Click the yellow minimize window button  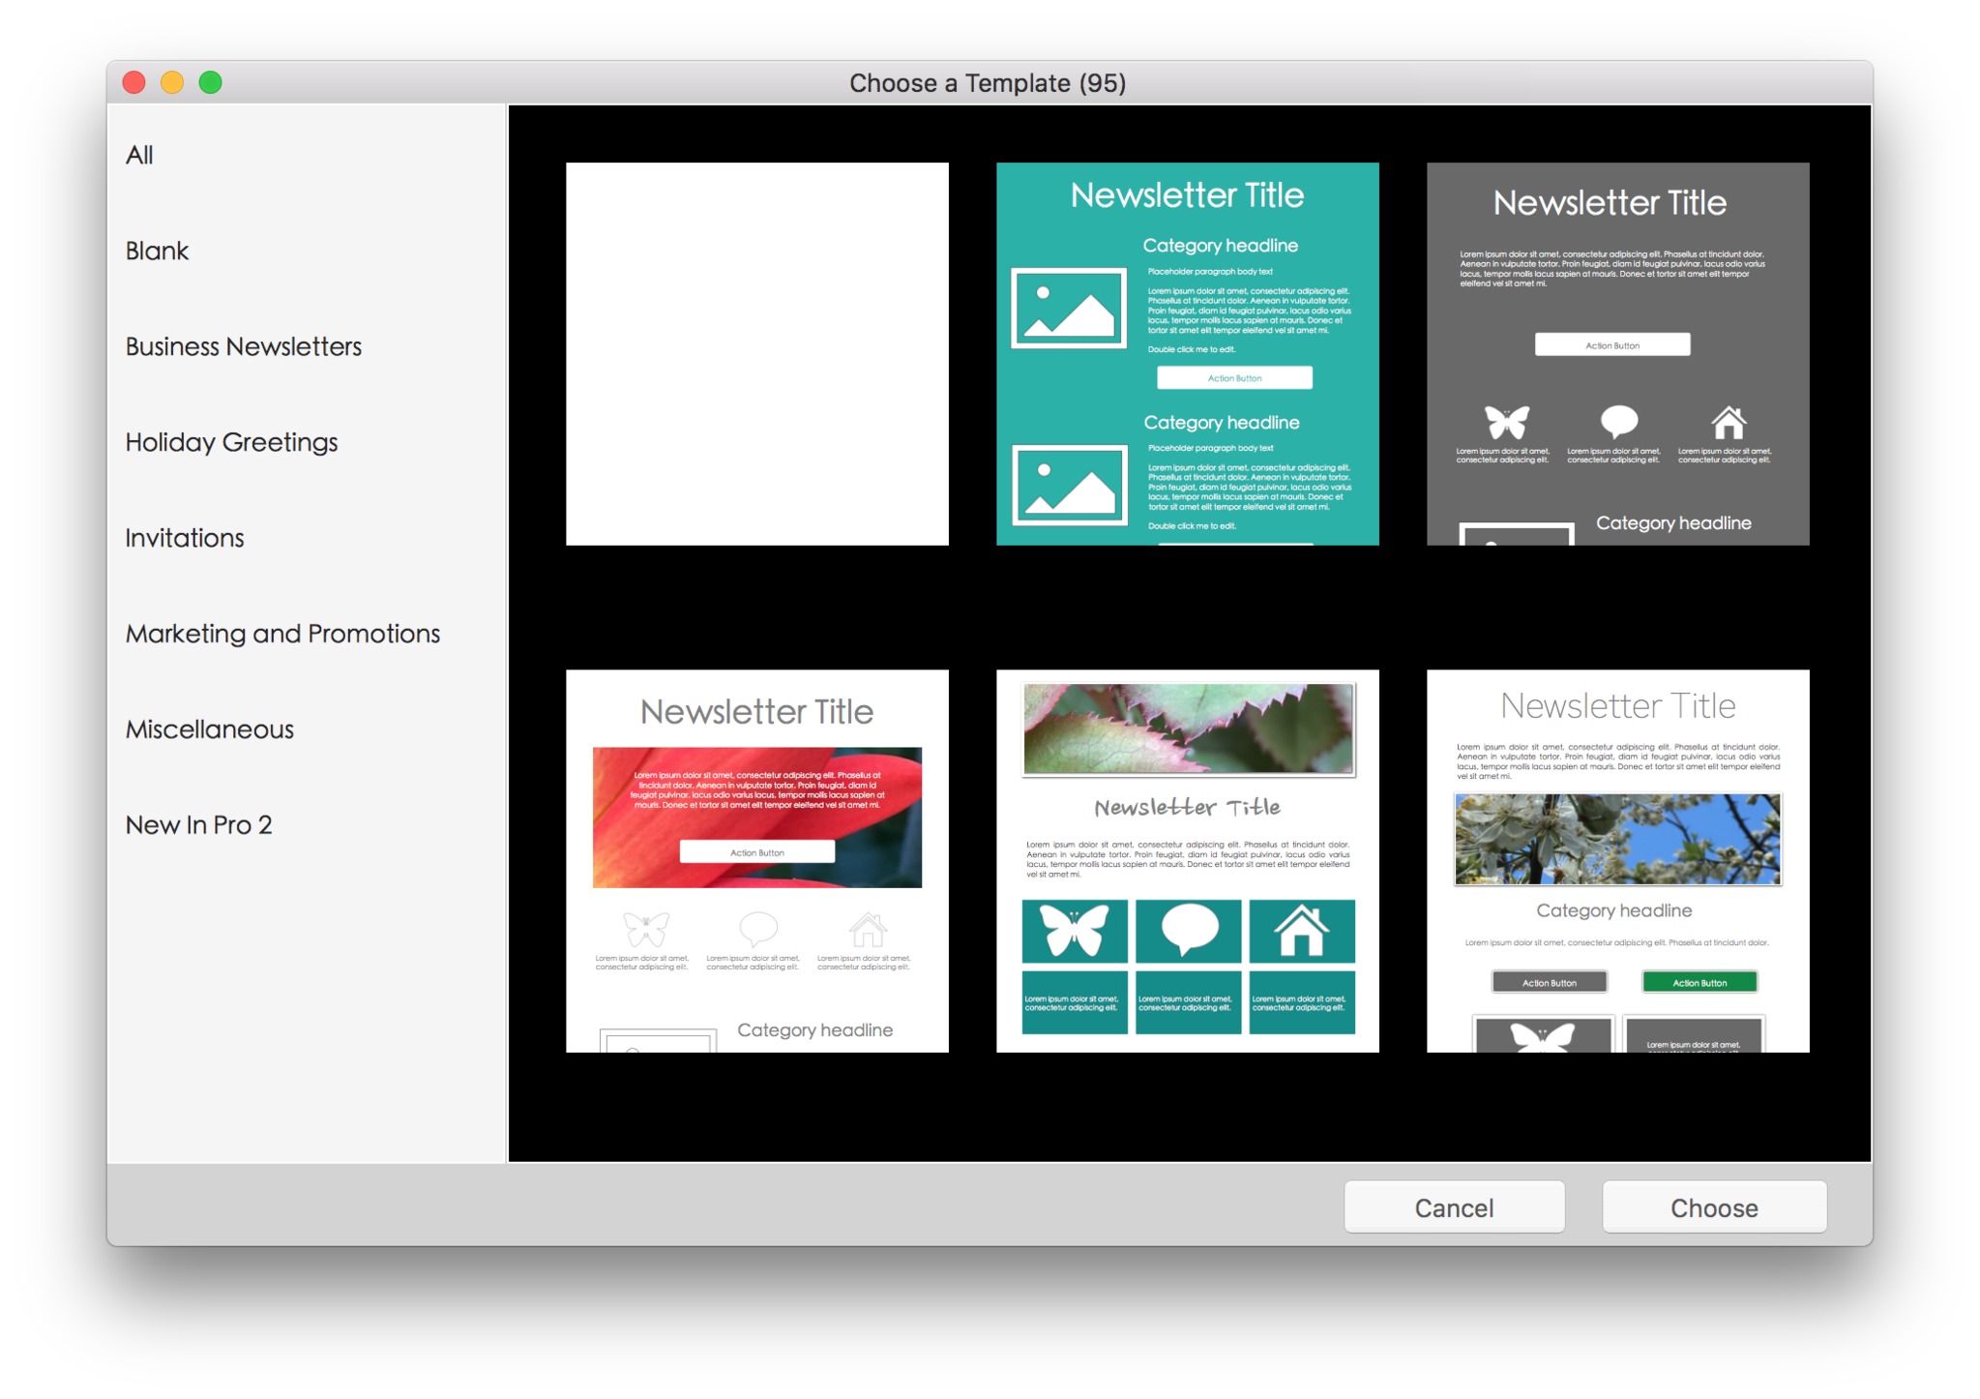click(172, 82)
